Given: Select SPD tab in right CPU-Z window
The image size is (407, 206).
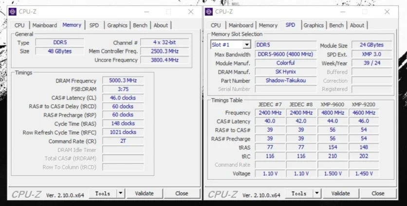Looking at the screenshot, I should click(290, 25).
